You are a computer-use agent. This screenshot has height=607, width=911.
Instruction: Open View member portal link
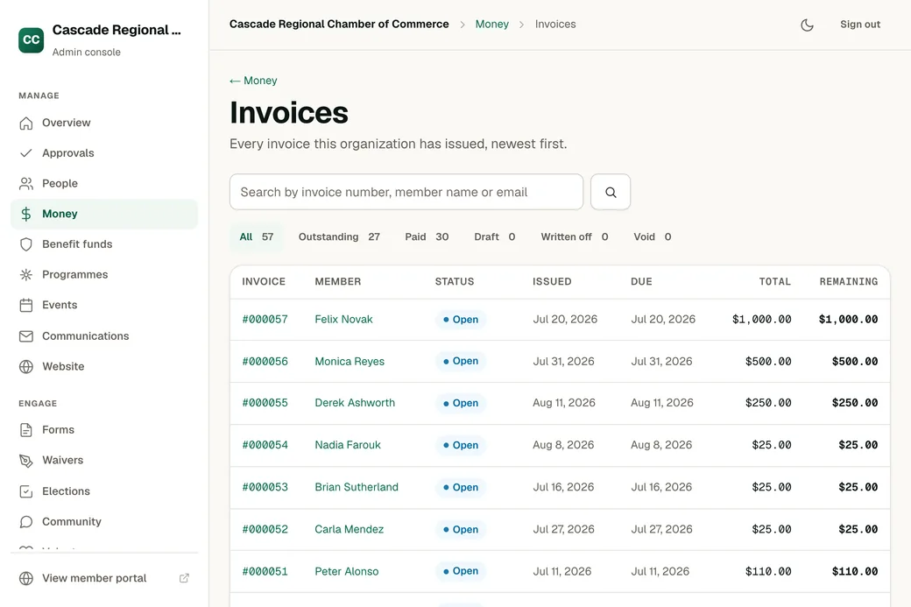pyautogui.click(x=104, y=578)
